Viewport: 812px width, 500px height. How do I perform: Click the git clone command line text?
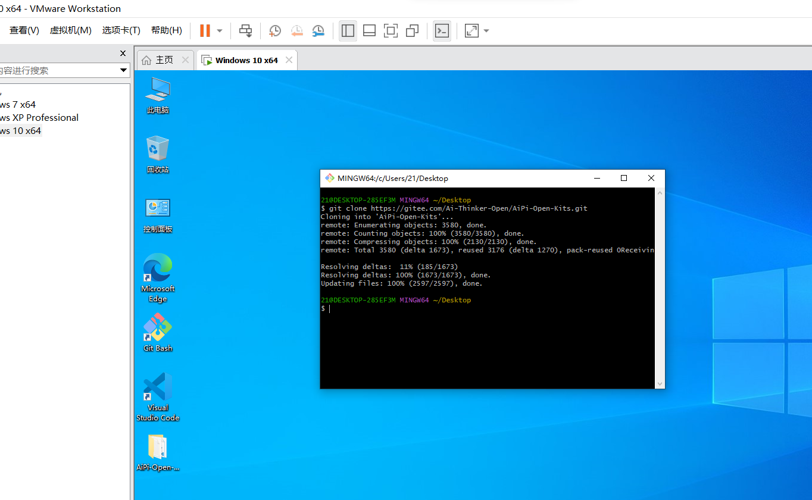(454, 208)
